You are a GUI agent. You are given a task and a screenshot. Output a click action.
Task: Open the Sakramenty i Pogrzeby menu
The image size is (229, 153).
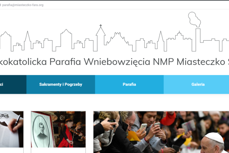61,85
